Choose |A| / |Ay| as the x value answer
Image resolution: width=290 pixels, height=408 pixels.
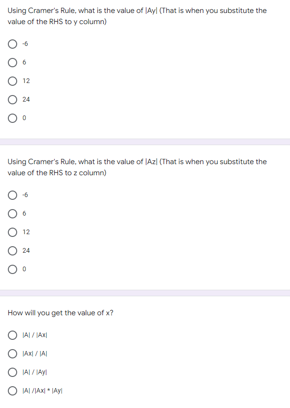pyautogui.click(x=13, y=372)
